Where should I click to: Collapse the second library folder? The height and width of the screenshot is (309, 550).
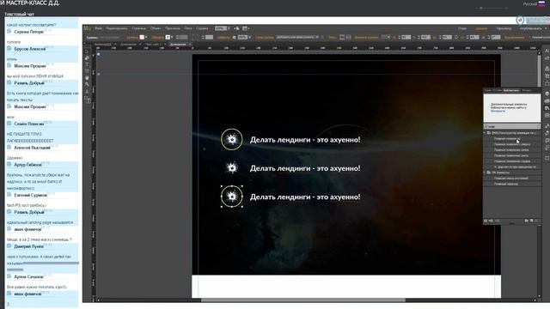(x=485, y=173)
